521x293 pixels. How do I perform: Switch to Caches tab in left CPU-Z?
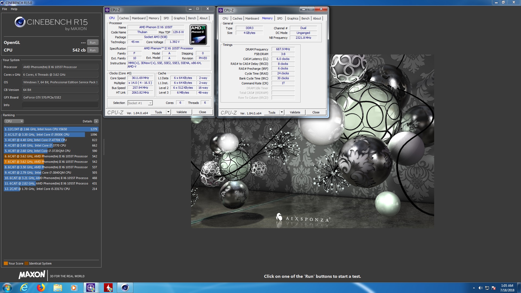coord(124,18)
